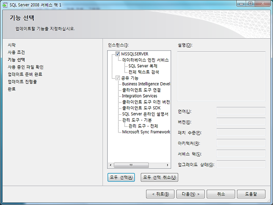Select the 전체 텍스트 검색 tree item
Viewport: 273px width, 205px height.
(x=144, y=72)
